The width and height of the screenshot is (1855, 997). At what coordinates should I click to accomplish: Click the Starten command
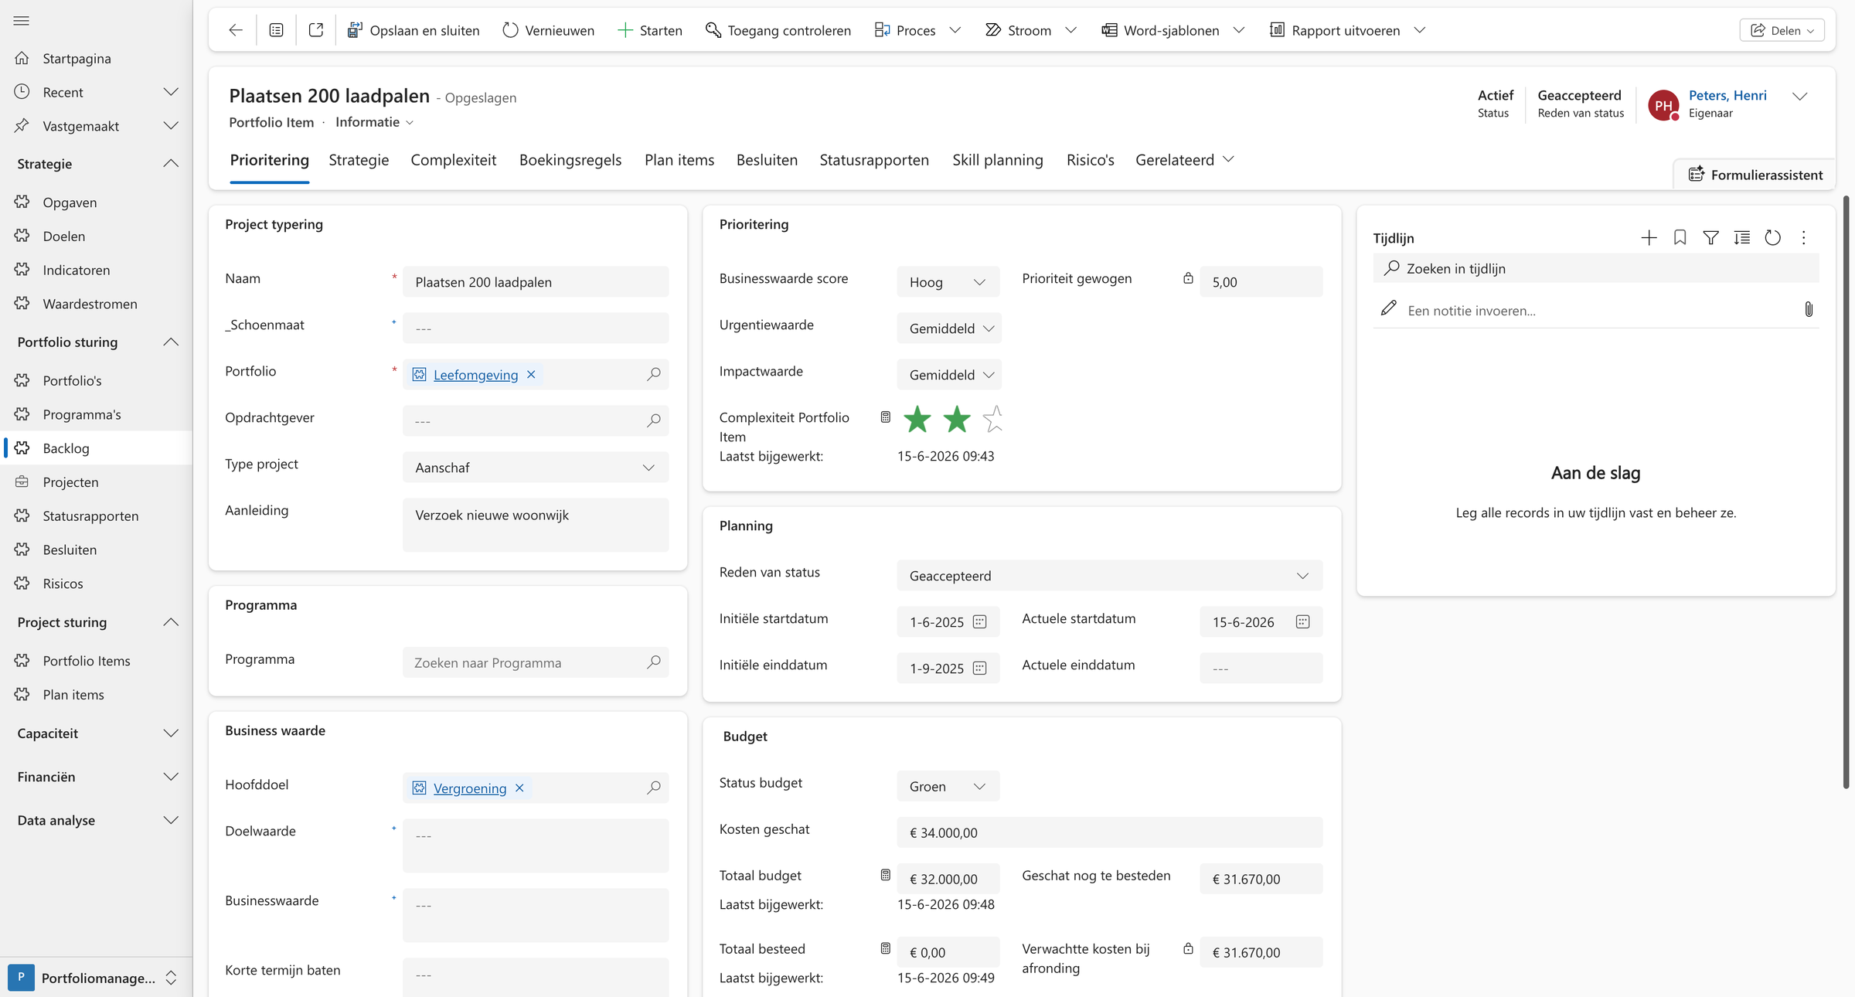649,30
